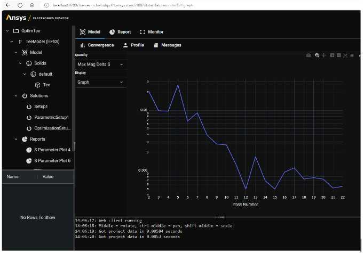Click the Tee cube icon
Image resolution: width=364 pixels, height=253 pixels.
[x=37, y=85]
